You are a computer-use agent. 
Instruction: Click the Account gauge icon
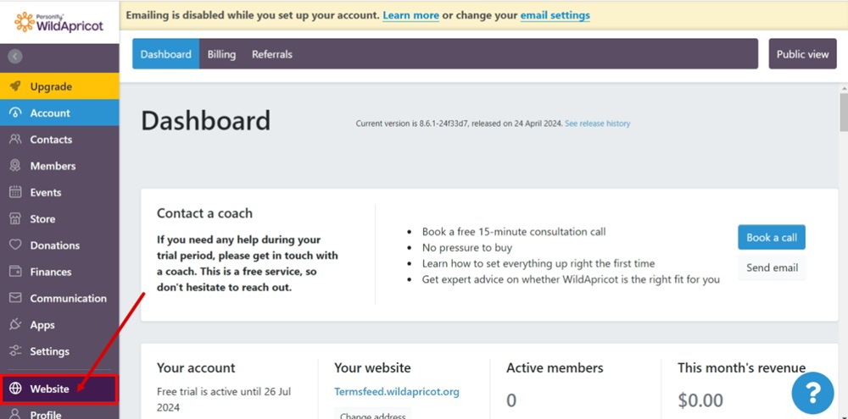[15, 113]
